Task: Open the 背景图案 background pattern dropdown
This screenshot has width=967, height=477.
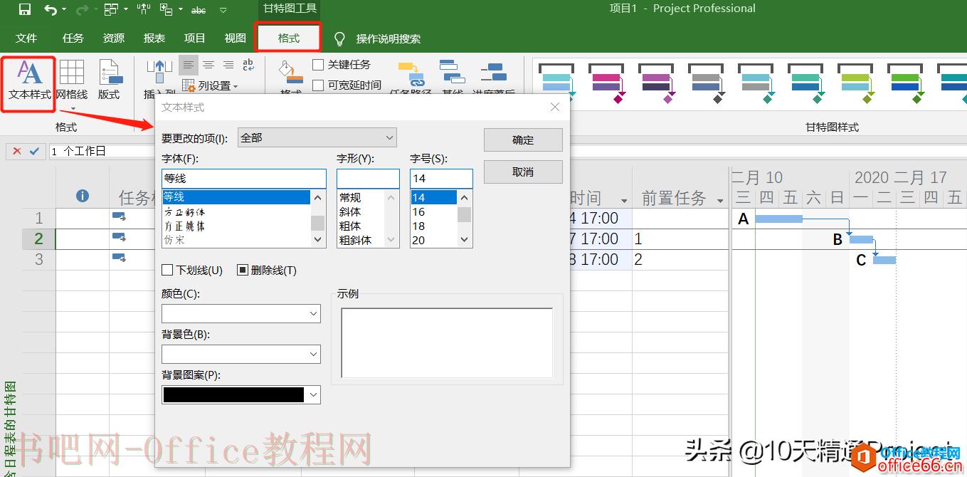Action: [241, 394]
